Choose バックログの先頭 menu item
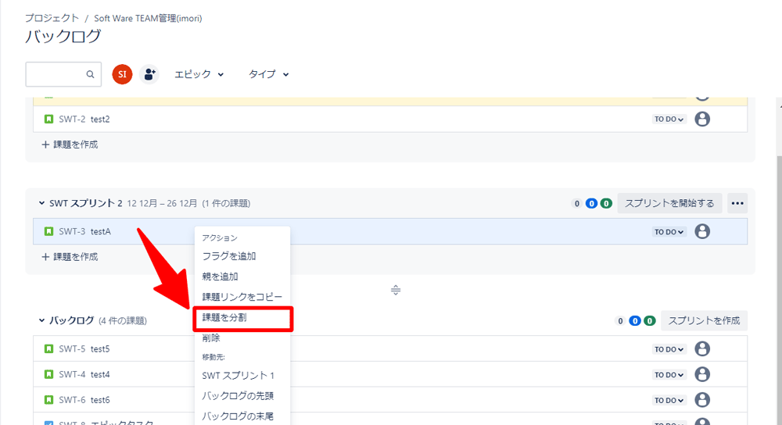The image size is (782, 425). click(x=242, y=395)
